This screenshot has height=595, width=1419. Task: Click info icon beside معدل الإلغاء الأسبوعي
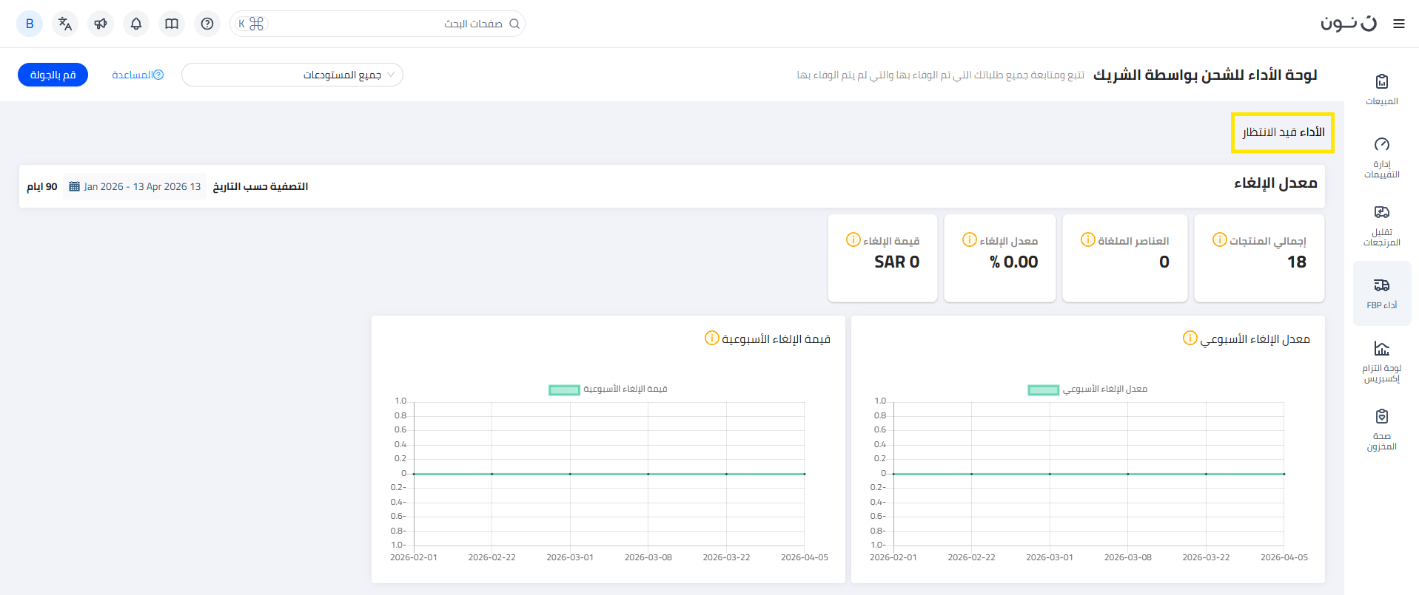1190,338
